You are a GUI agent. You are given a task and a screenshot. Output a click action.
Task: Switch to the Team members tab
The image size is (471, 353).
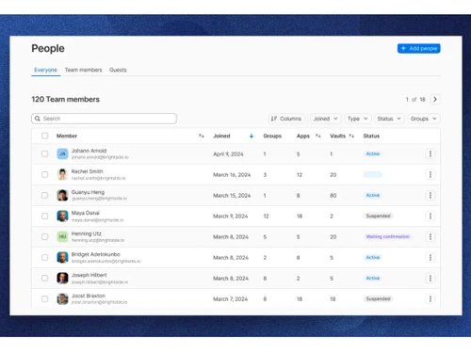(x=84, y=70)
